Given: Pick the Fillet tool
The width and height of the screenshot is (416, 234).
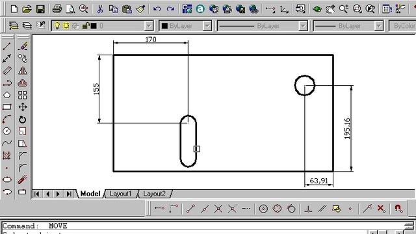Looking at the screenshot, I should [23, 168].
